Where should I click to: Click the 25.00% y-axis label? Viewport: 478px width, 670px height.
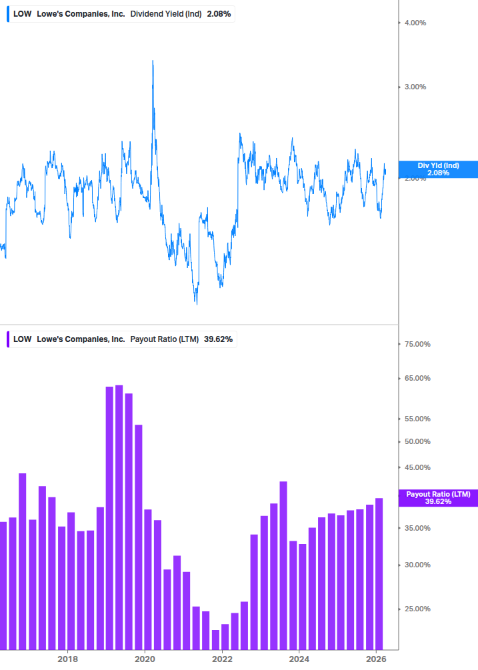point(417,609)
